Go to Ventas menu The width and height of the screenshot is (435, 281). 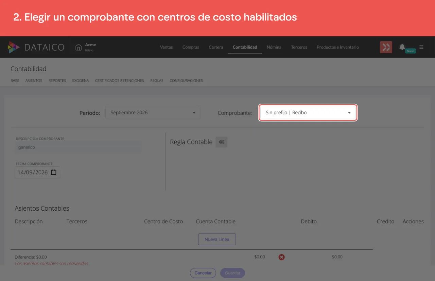[167, 47]
